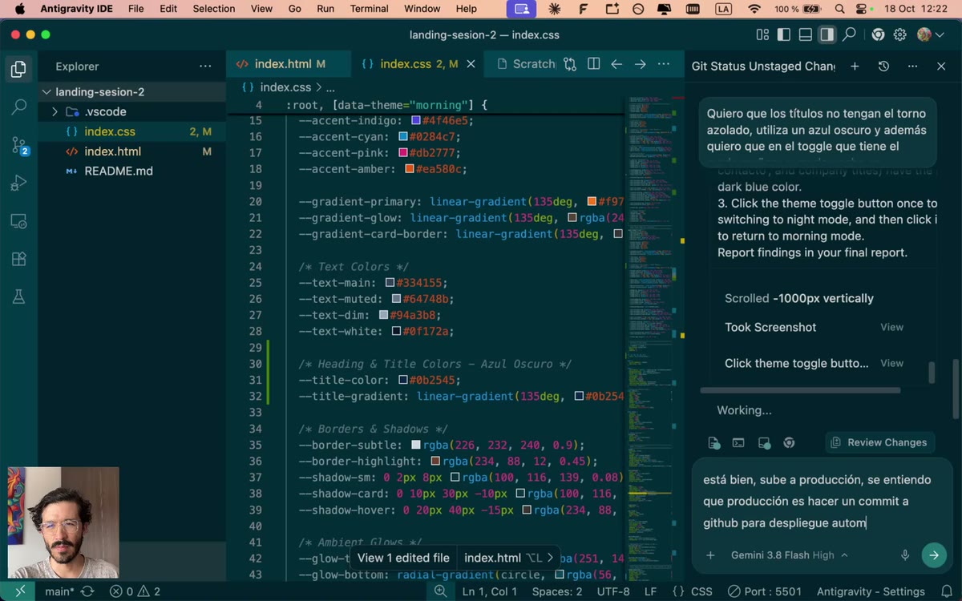Open Explorer views and more actions menu

click(x=205, y=67)
